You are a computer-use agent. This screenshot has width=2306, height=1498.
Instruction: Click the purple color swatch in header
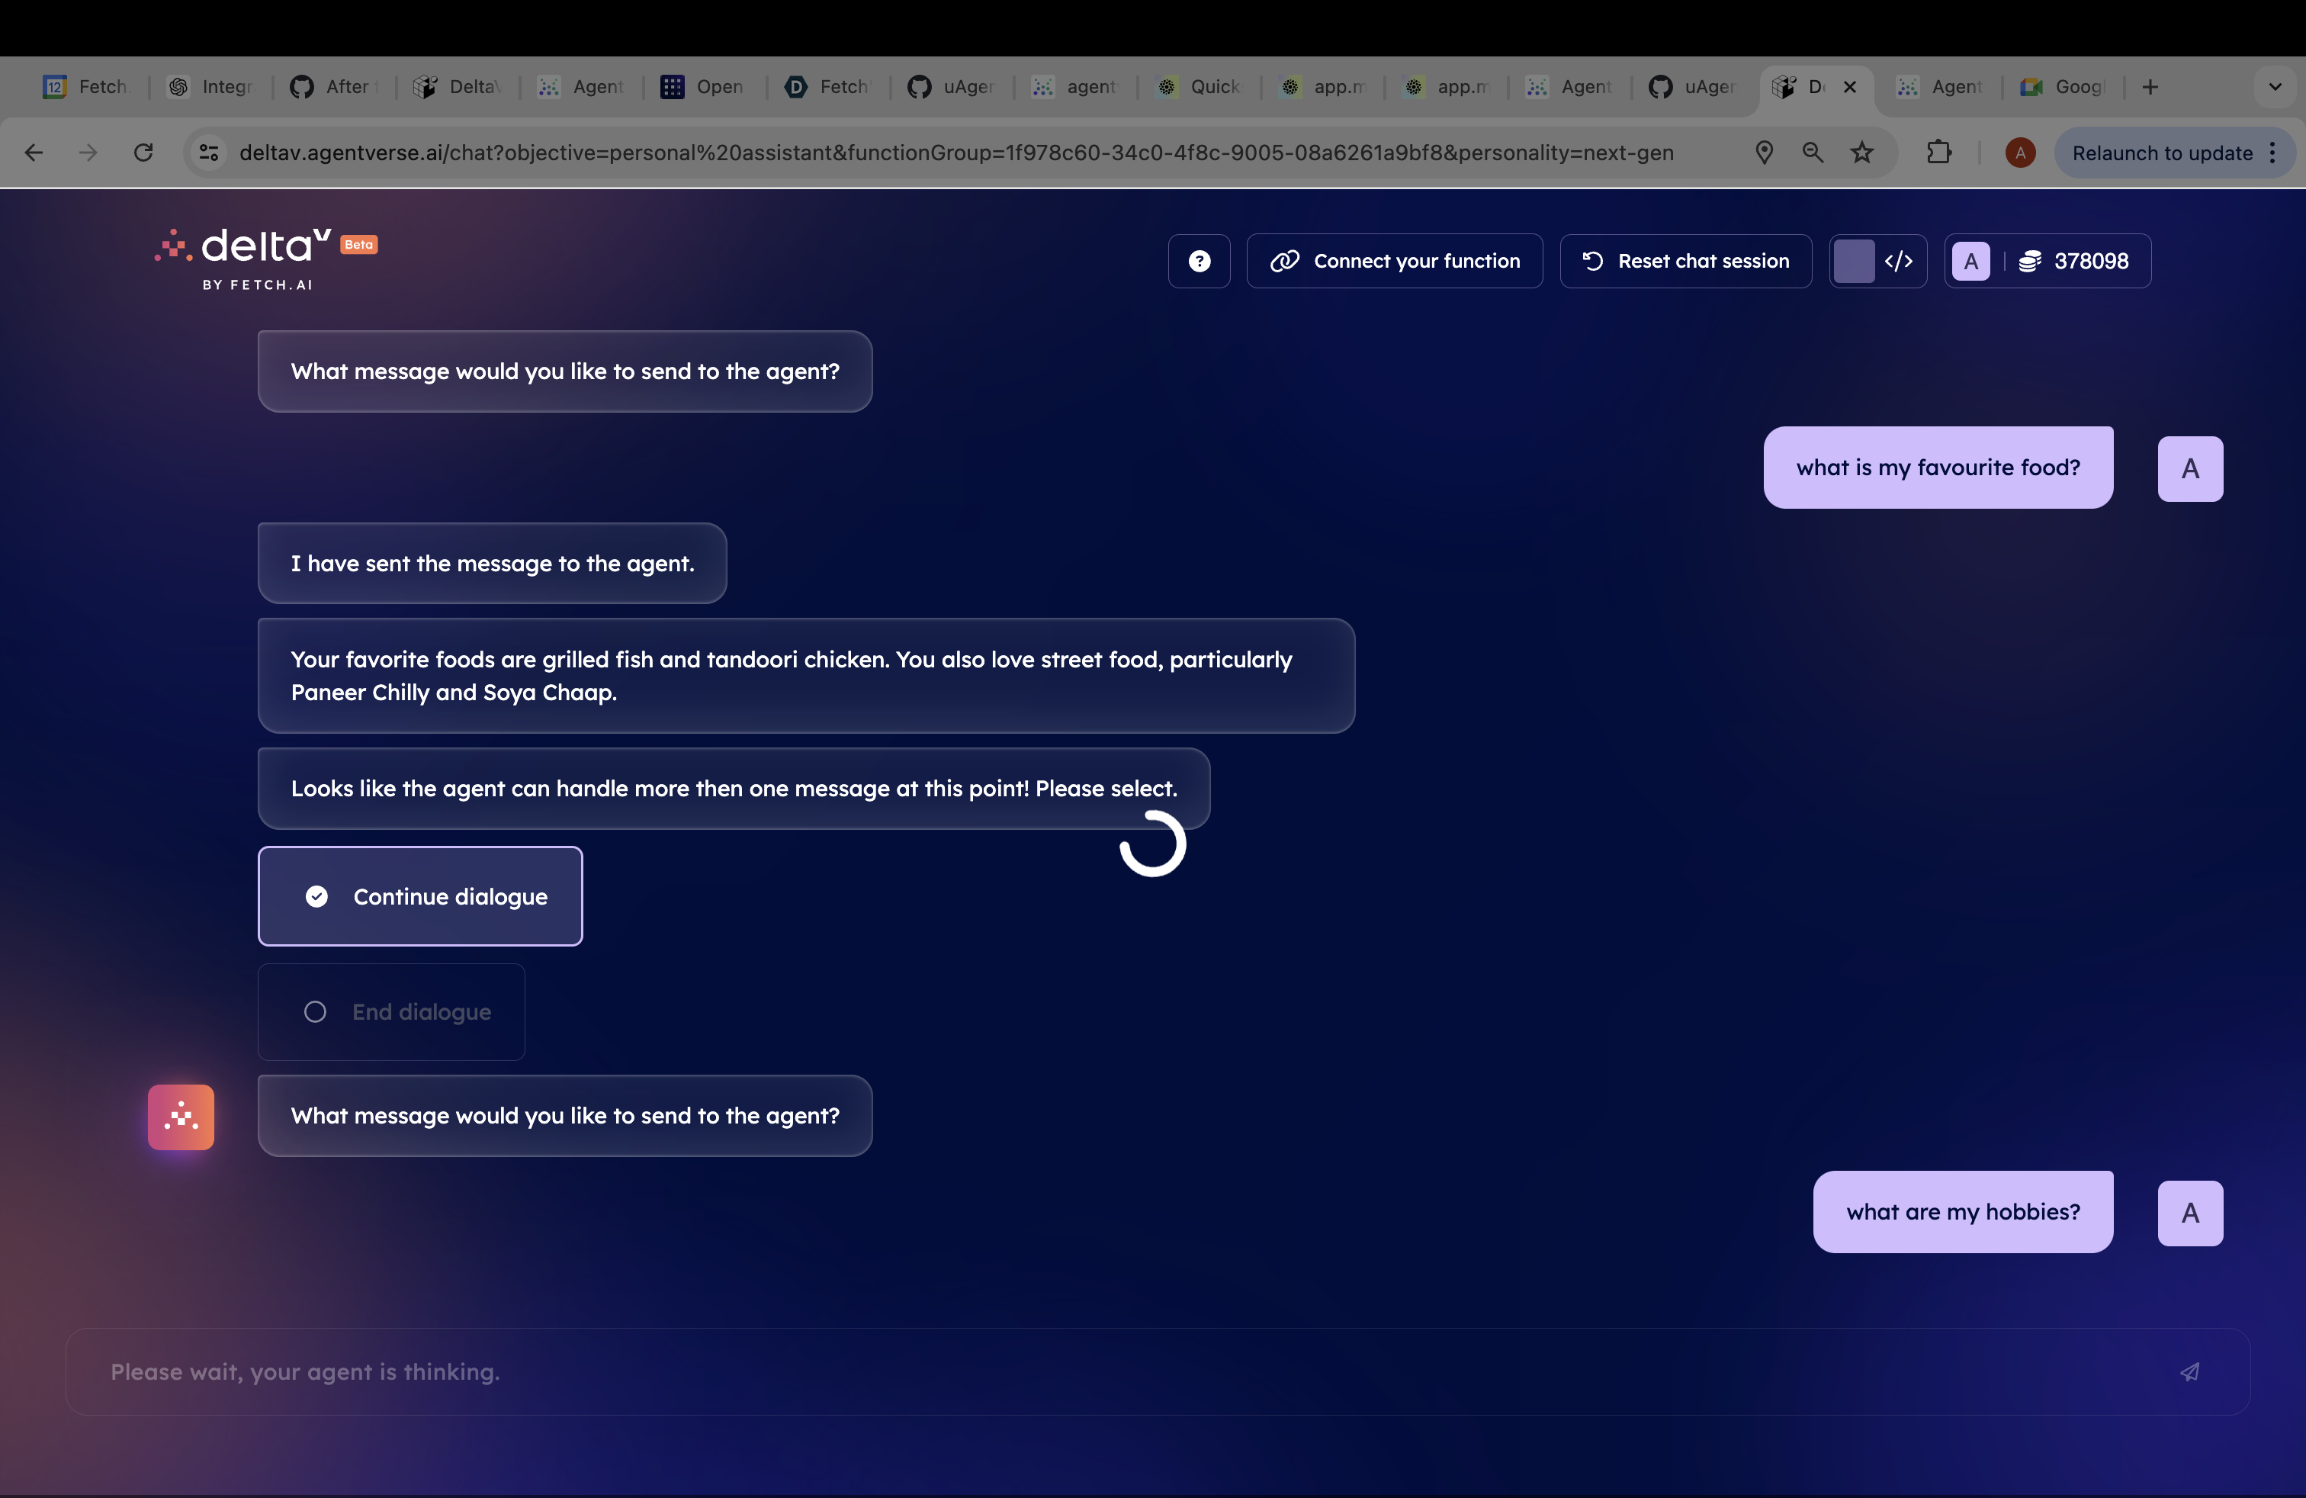(x=1854, y=261)
